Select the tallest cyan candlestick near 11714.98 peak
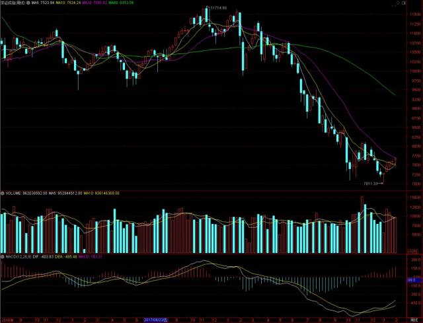The image size is (423, 323). click(207, 15)
